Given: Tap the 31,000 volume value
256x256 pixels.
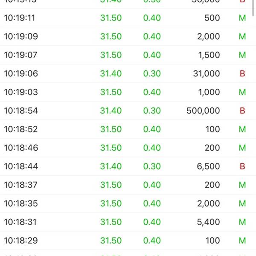Looking at the screenshot, I should (x=207, y=73).
